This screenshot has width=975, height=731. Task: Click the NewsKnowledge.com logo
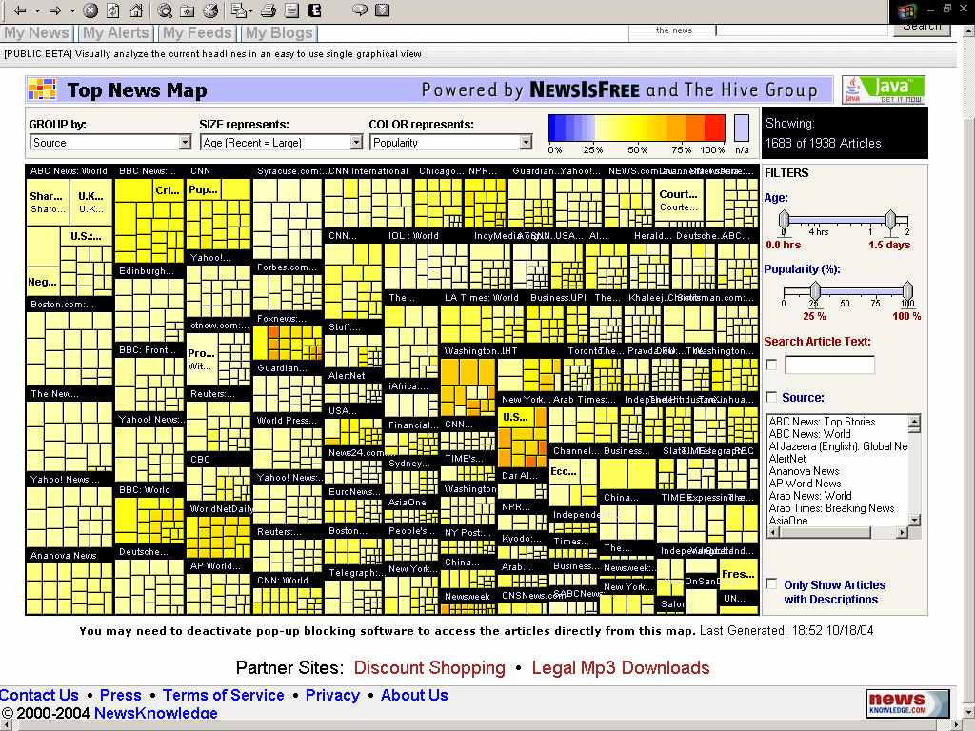pos(907,703)
